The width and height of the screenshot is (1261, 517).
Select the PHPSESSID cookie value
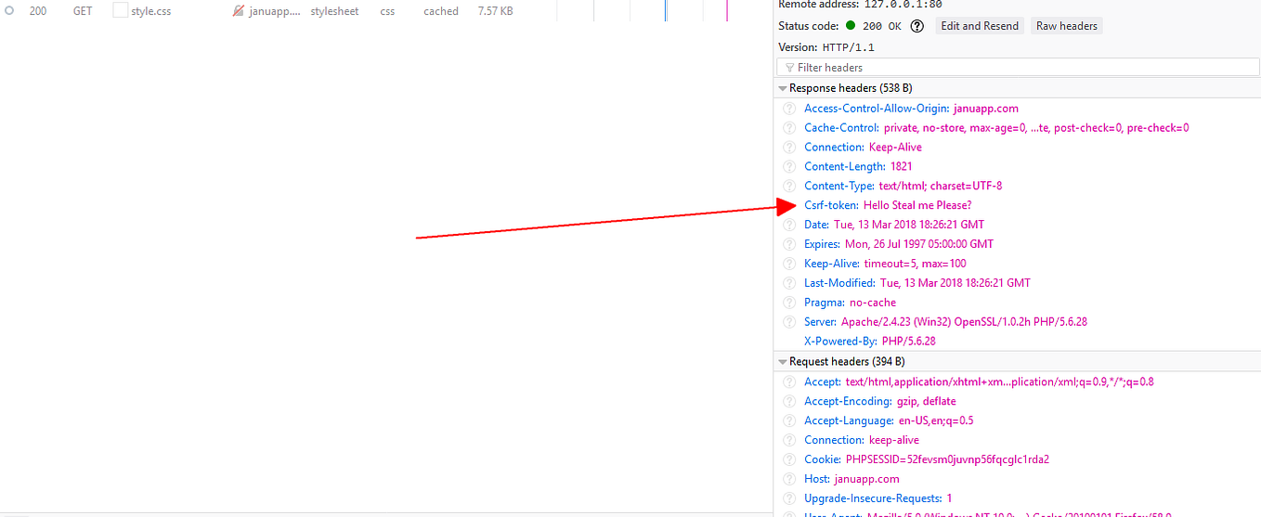tap(947, 459)
